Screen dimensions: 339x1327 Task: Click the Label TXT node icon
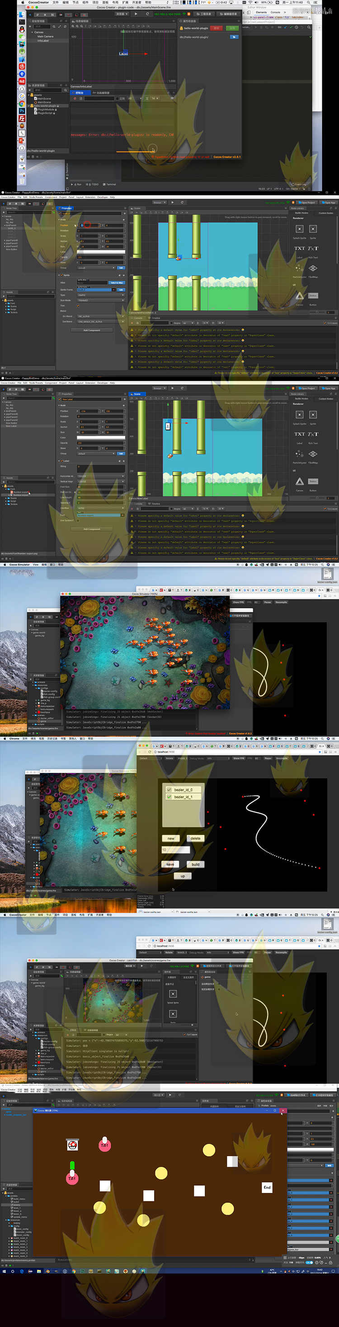pos(299,248)
